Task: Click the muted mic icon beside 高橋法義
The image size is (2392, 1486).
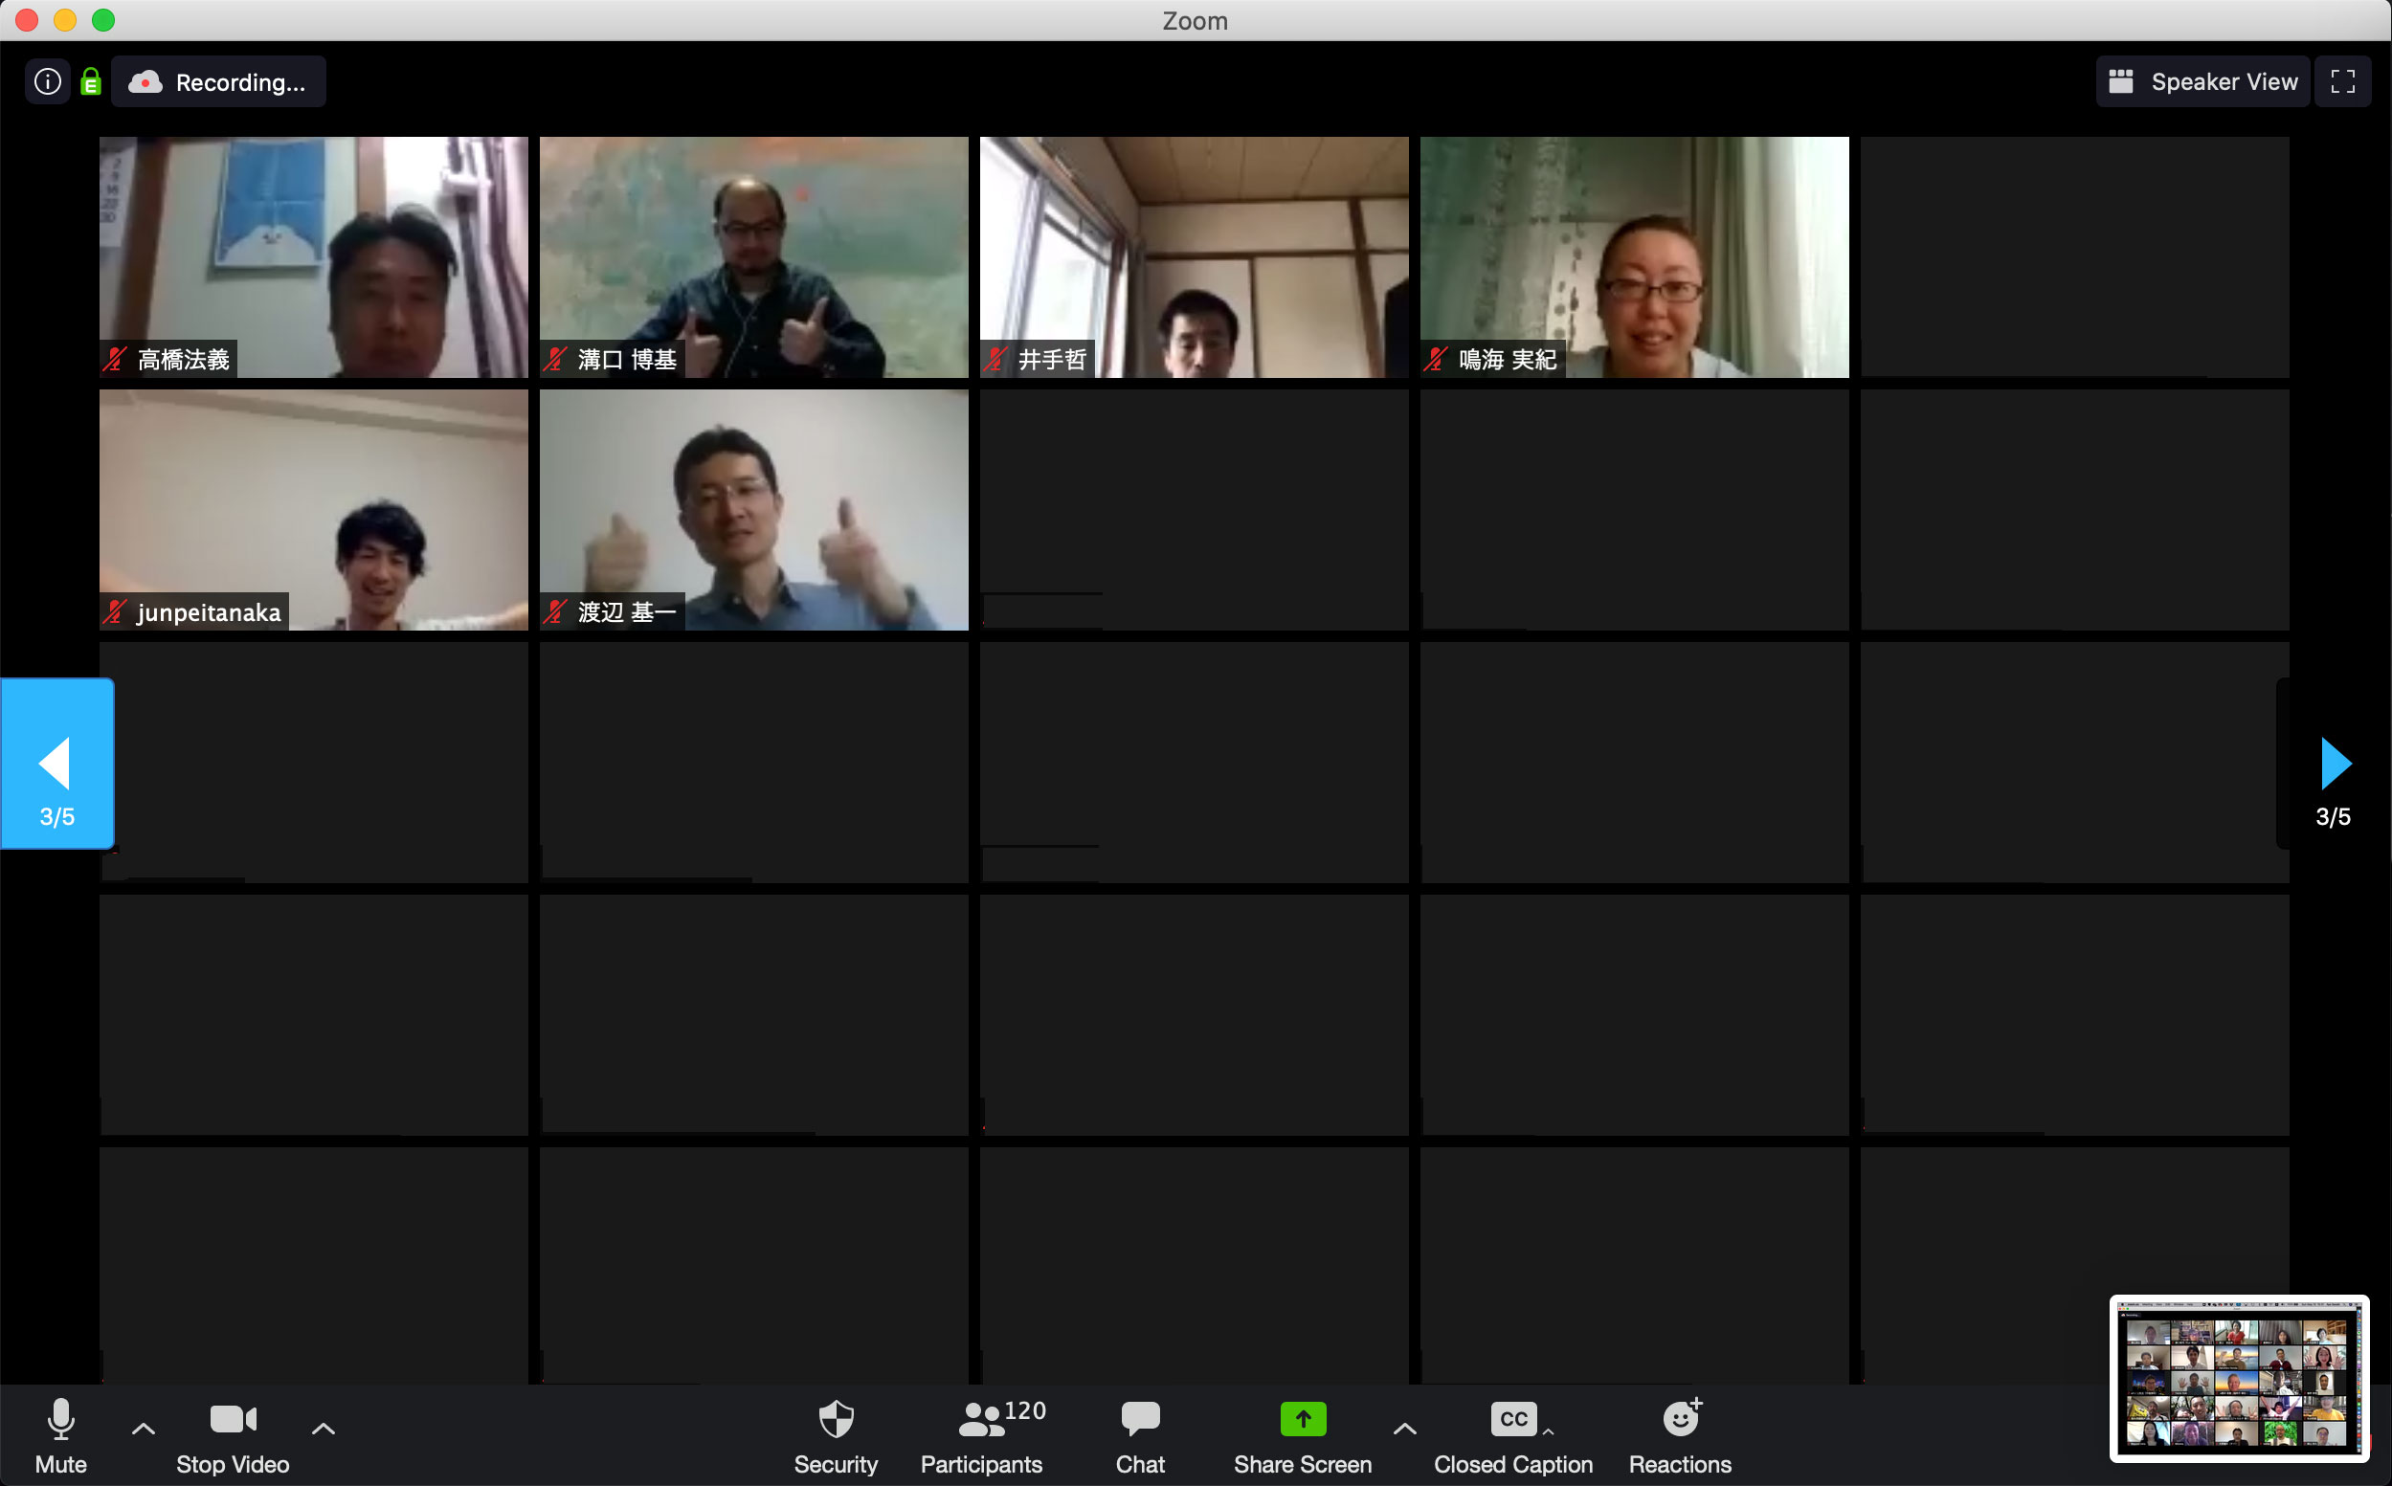Action: [x=116, y=360]
